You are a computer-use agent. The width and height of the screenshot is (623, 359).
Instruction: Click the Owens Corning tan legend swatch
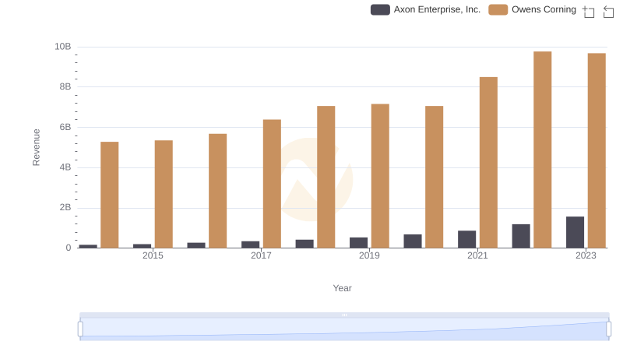[x=498, y=9]
